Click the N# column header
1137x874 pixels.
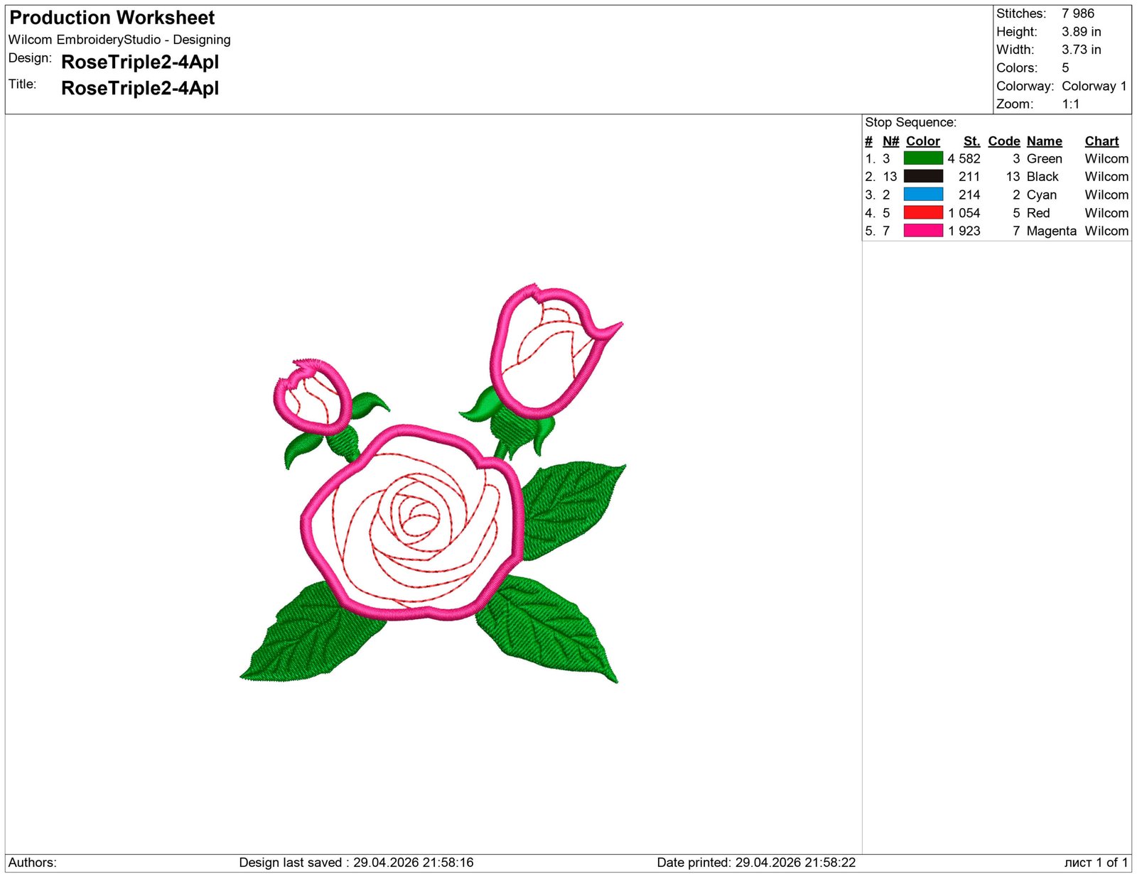(x=890, y=141)
